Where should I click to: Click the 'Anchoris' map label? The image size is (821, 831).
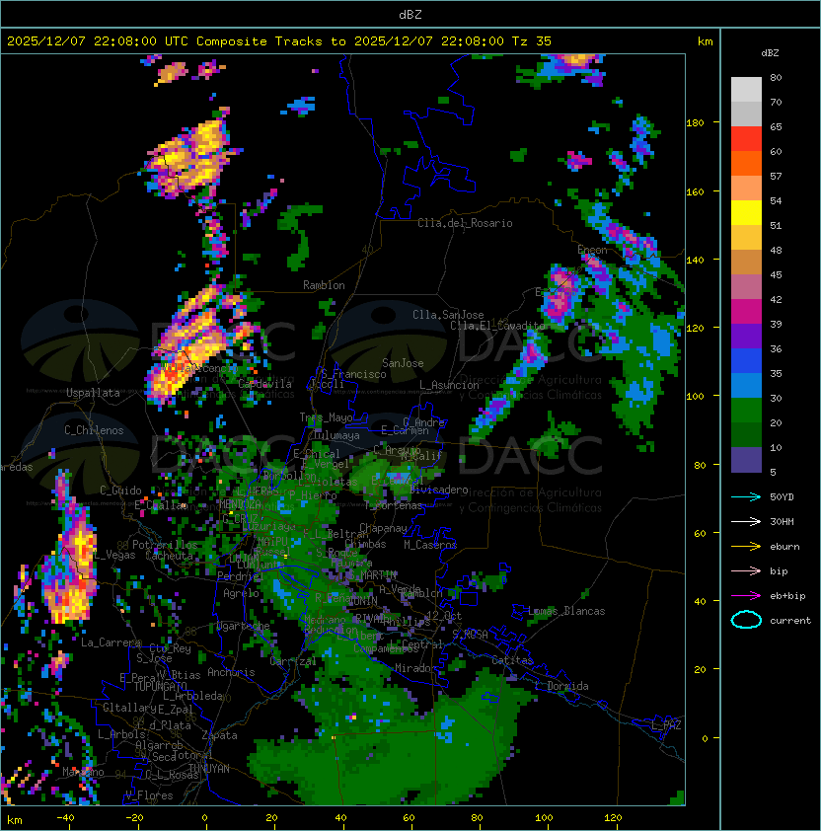pos(231,672)
